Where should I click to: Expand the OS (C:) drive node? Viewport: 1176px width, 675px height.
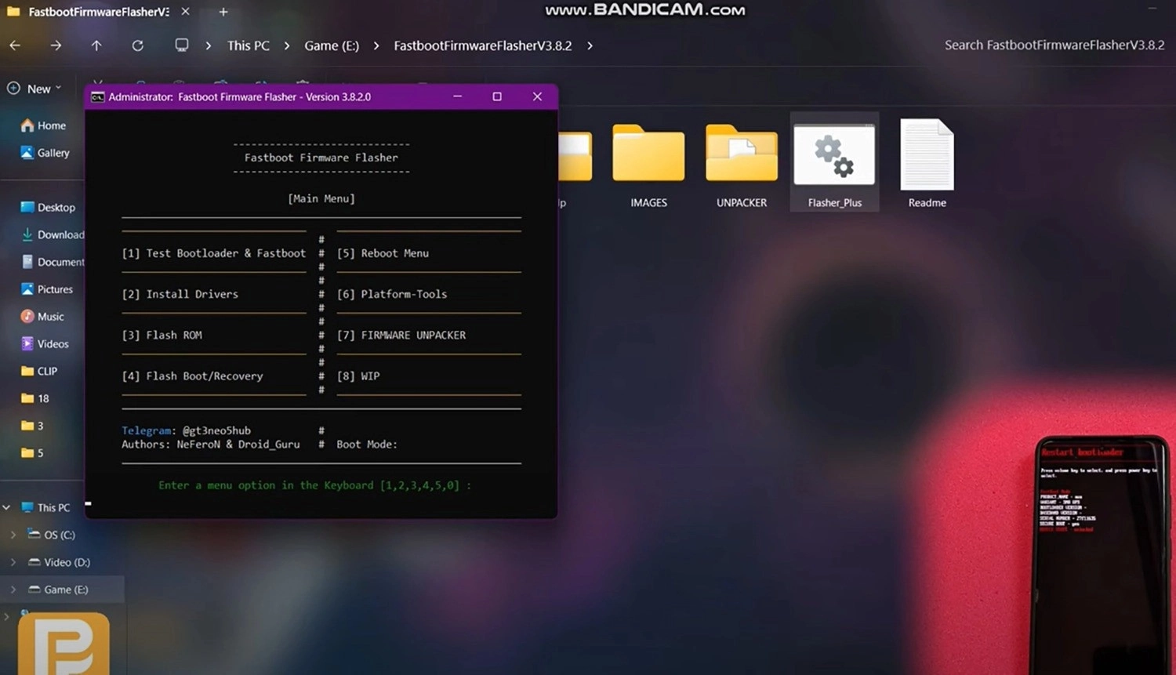(13, 535)
